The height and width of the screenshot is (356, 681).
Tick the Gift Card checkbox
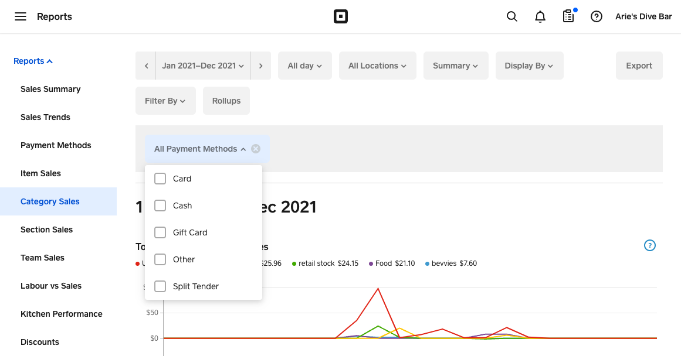click(160, 232)
